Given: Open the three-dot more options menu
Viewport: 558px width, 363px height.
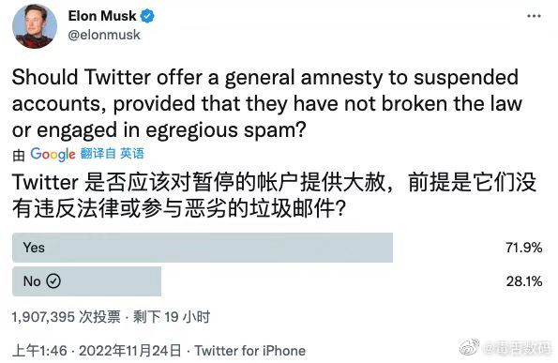Looking at the screenshot, I should coord(534,16).
